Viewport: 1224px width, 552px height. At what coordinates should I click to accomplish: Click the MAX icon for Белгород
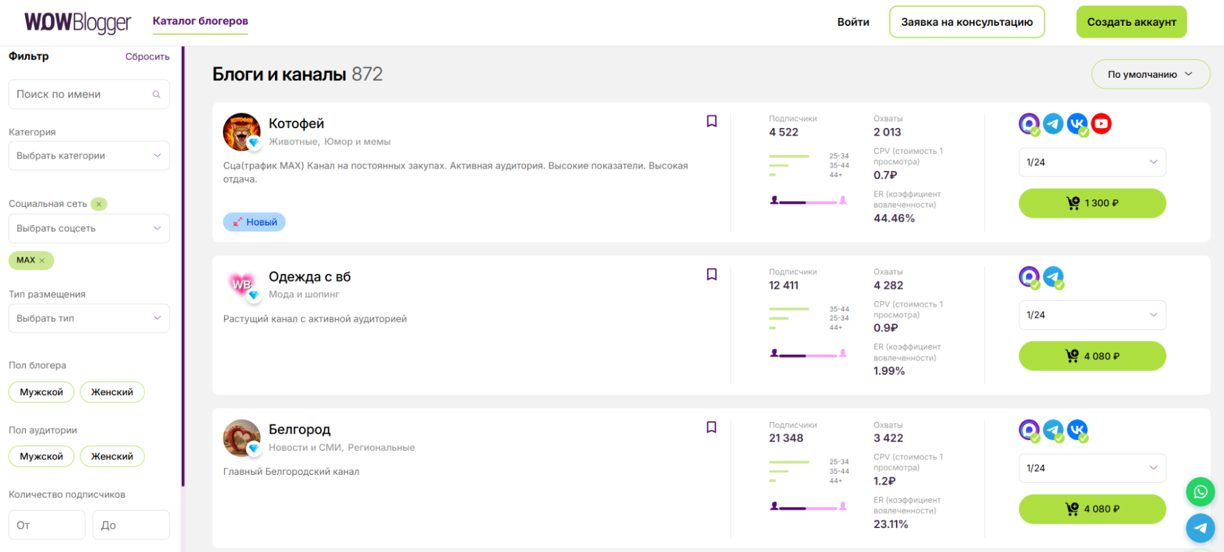click(x=1029, y=430)
